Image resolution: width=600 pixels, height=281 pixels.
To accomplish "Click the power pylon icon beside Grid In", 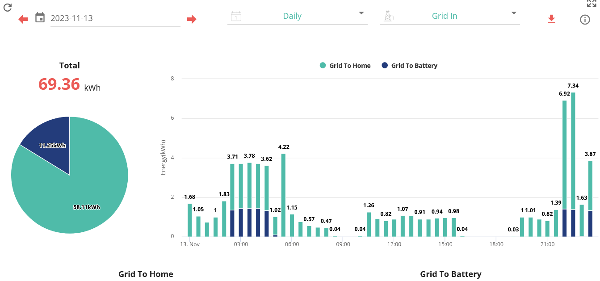I will pos(388,17).
